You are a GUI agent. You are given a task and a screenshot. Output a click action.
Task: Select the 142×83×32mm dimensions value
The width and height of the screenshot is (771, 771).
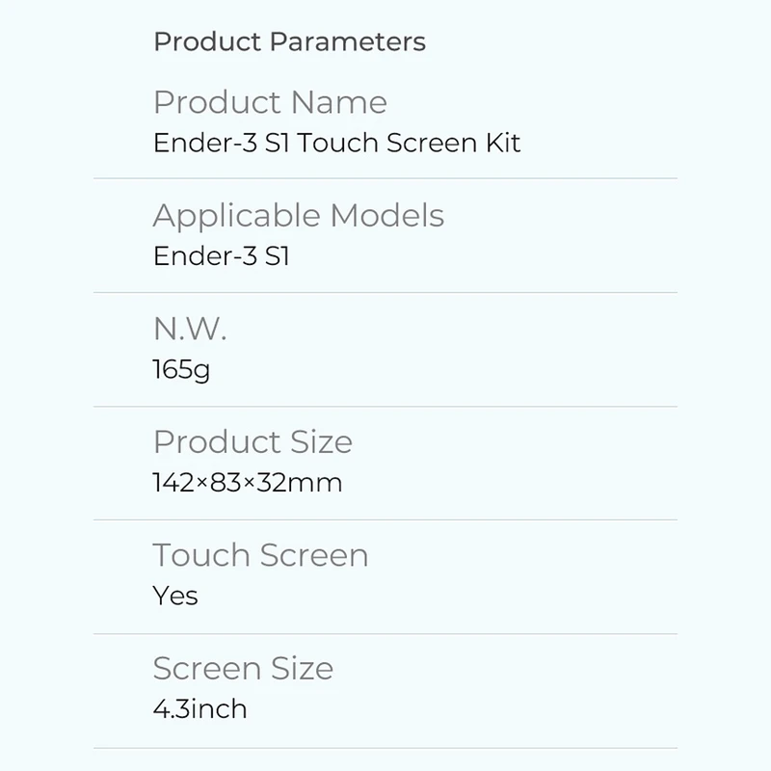pos(248,483)
